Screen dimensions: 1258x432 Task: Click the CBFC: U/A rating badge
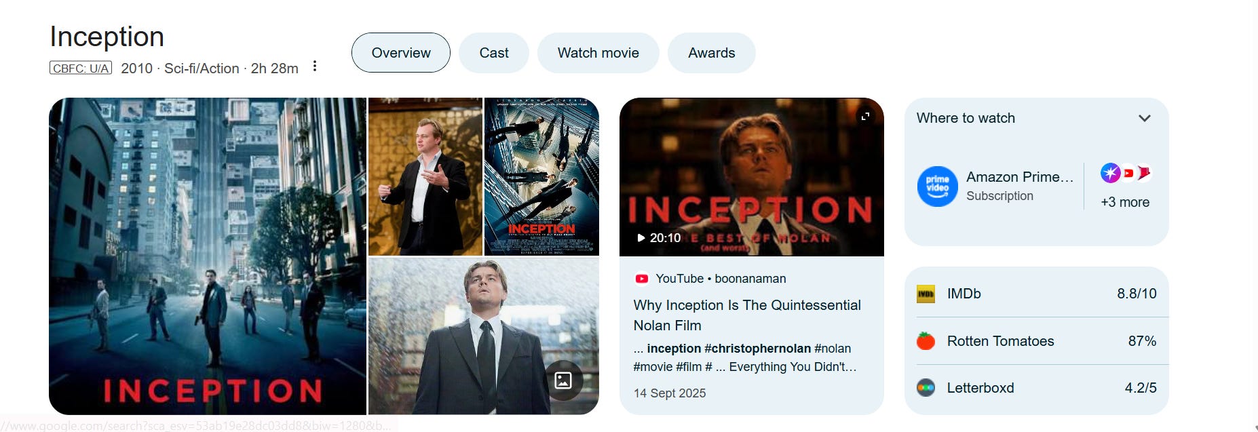[81, 68]
